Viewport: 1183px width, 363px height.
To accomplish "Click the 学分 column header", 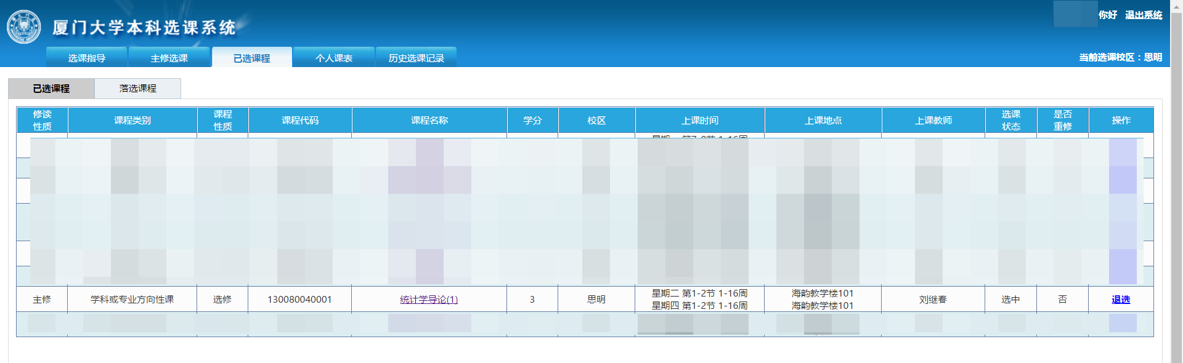I will pos(532,120).
